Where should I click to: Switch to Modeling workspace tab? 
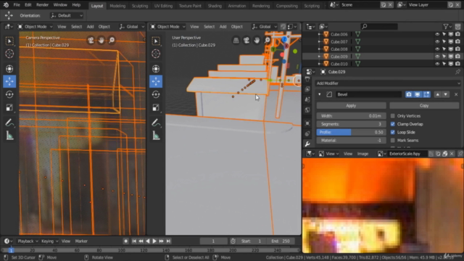point(117,6)
